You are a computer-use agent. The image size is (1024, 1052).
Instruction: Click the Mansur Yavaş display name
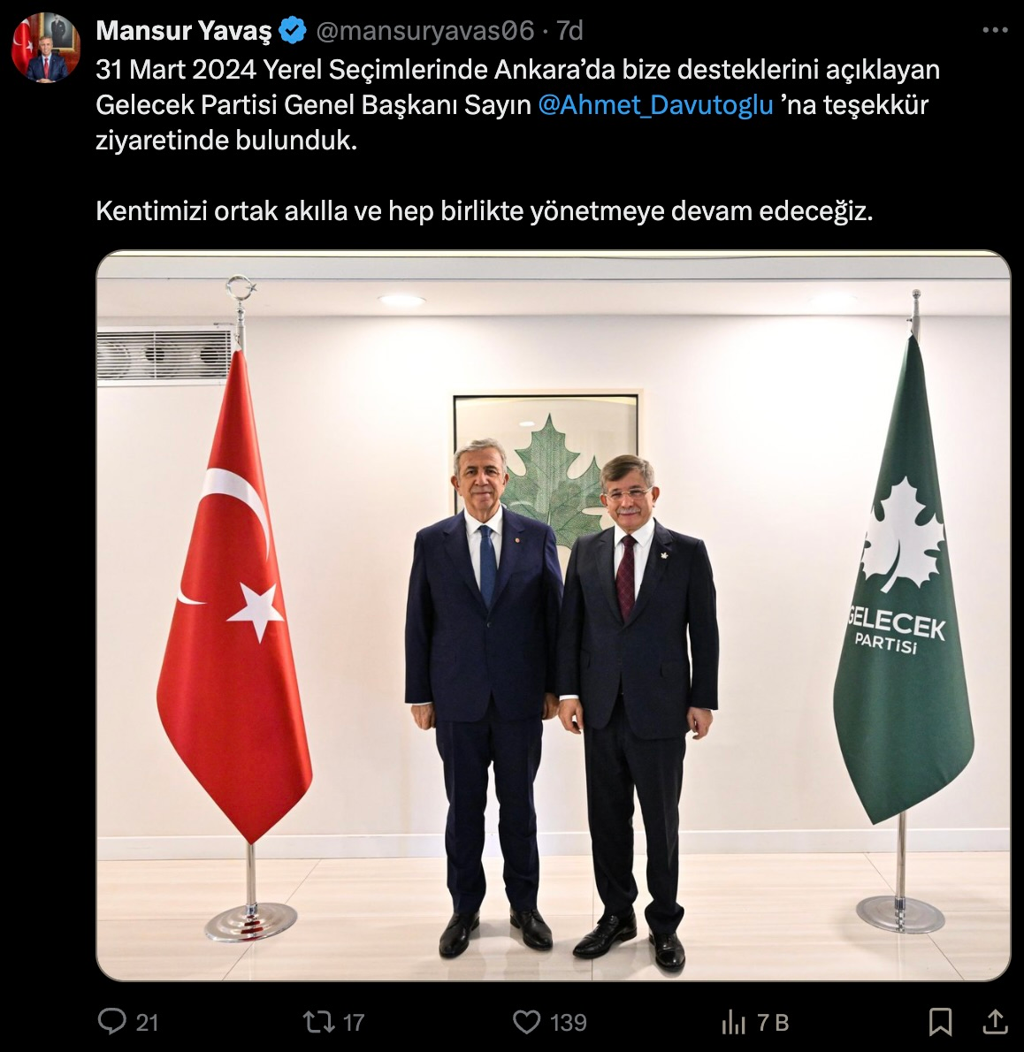(184, 31)
